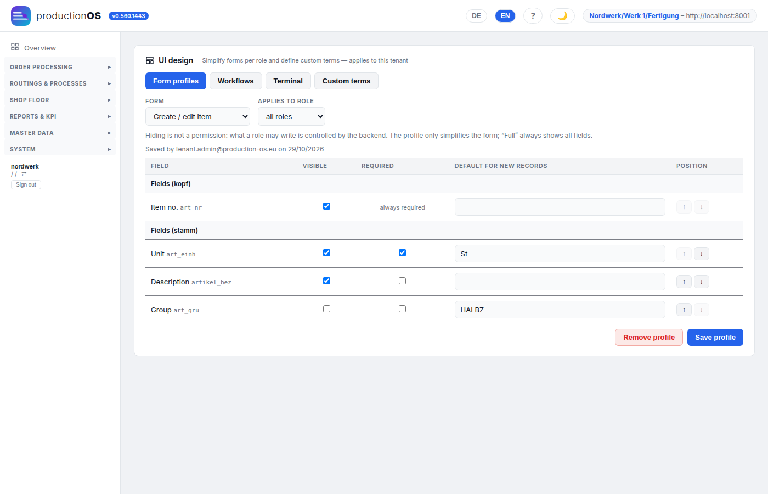This screenshot has height=494, width=768.
Task: Open the Form dropdown
Action: (x=197, y=116)
